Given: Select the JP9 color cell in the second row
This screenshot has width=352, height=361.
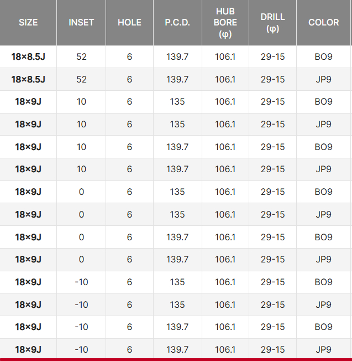Looking at the screenshot, I should coord(324,79).
